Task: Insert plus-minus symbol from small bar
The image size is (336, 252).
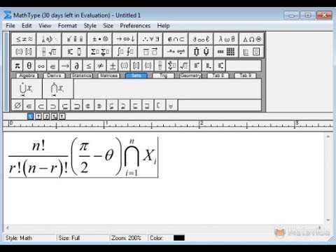Action: tap(113, 66)
